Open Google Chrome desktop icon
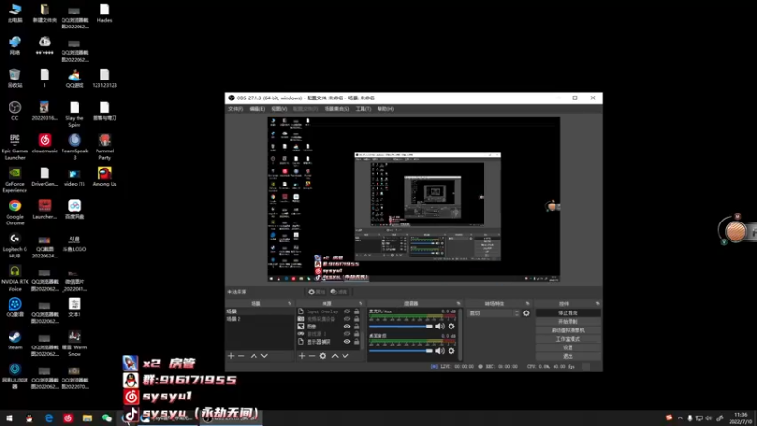The image size is (757, 426). 15,212
